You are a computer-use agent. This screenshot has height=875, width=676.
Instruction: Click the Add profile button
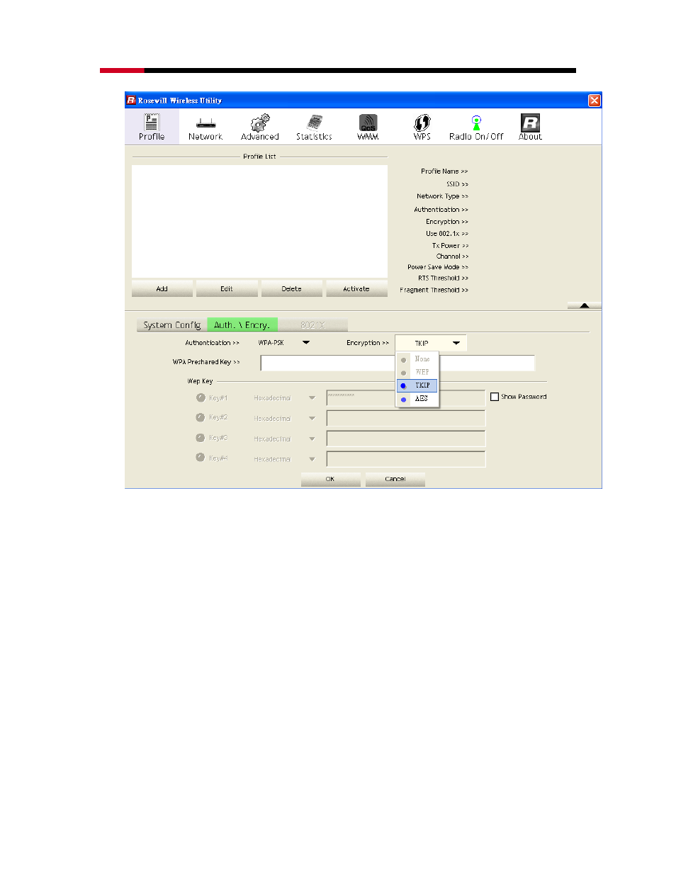pos(162,289)
